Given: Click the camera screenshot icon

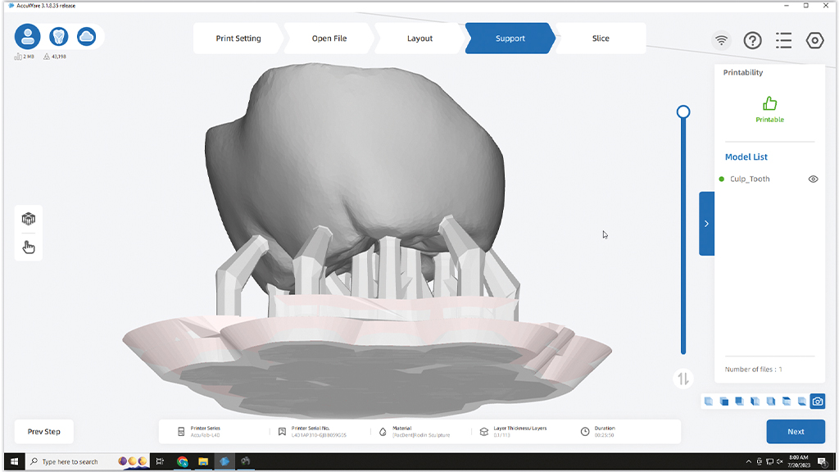Looking at the screenshot, I should 817,401.
